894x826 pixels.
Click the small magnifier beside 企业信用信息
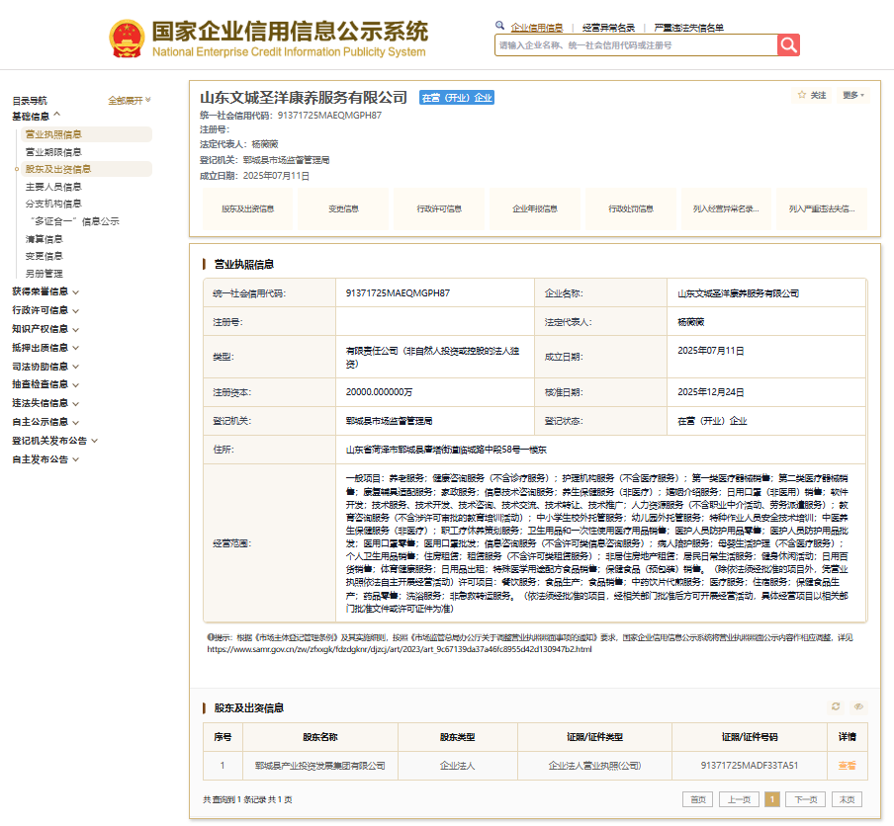500,26
